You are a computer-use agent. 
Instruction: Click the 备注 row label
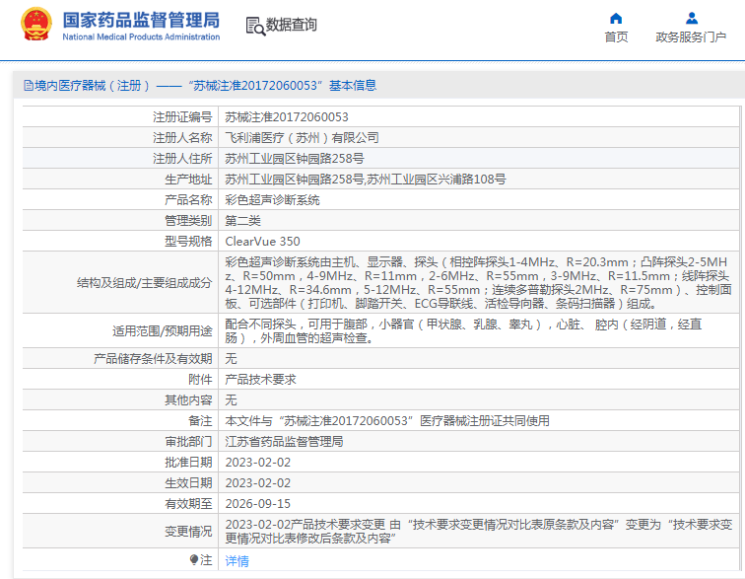(x=200, y=421)
